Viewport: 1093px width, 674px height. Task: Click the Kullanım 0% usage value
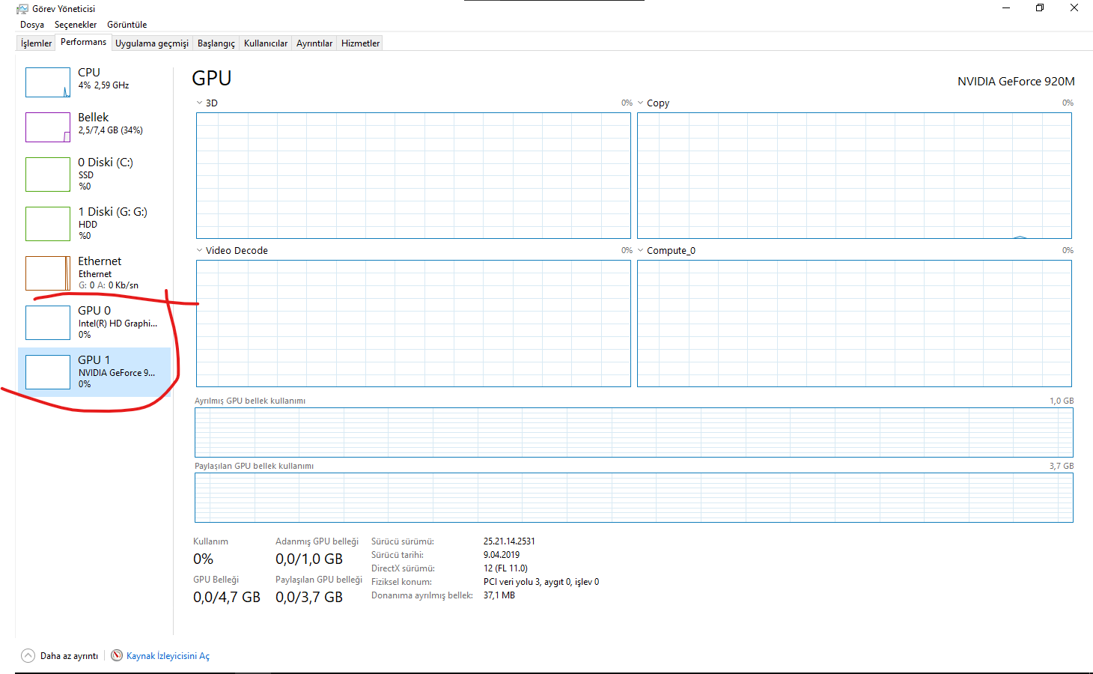coord(203,559)
